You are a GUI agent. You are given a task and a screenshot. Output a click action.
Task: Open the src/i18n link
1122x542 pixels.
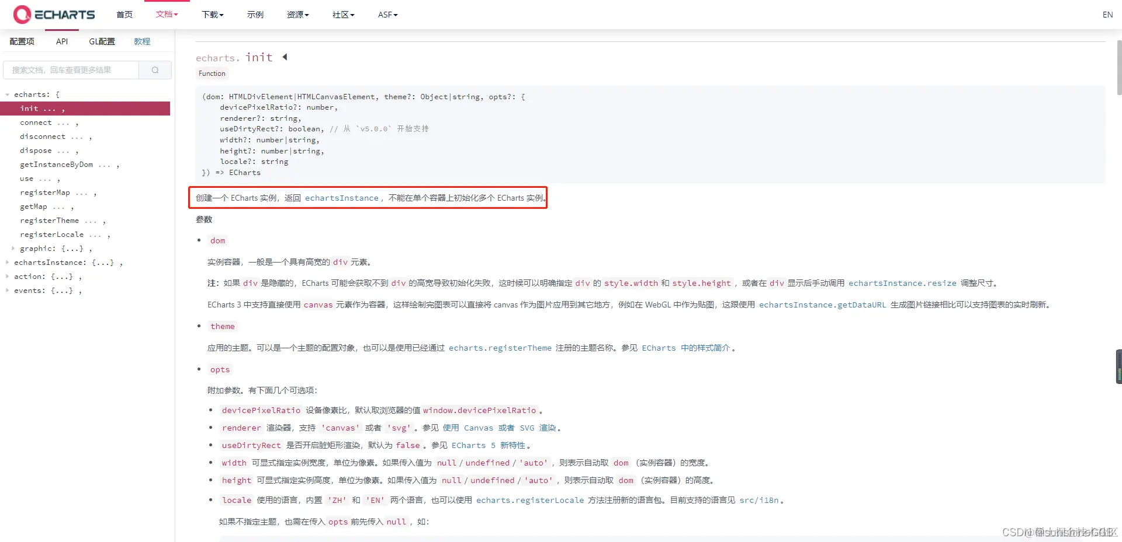coord(759,501)
